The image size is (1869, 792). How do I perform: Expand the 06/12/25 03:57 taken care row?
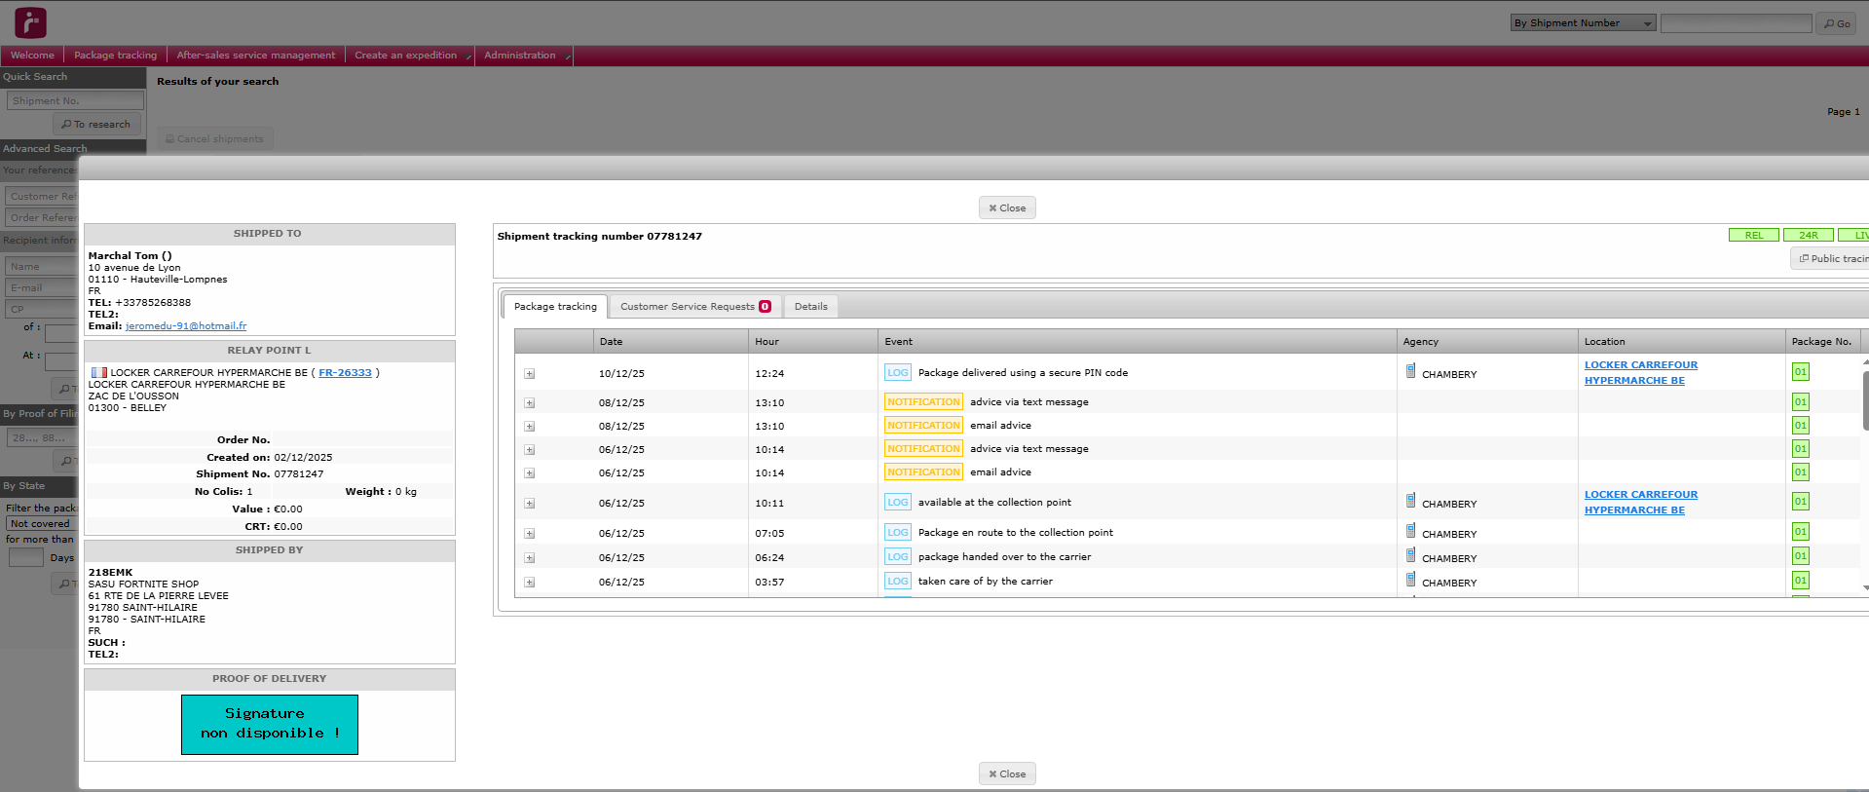[x=530, y=583]
